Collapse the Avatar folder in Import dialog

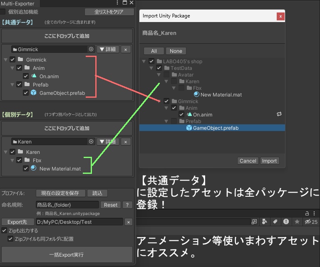click(x=159, y=75)
